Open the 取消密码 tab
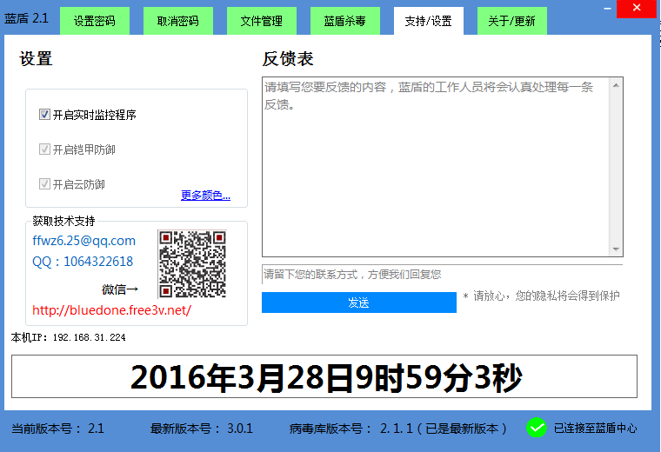The image size is (661, 452). 177,21
